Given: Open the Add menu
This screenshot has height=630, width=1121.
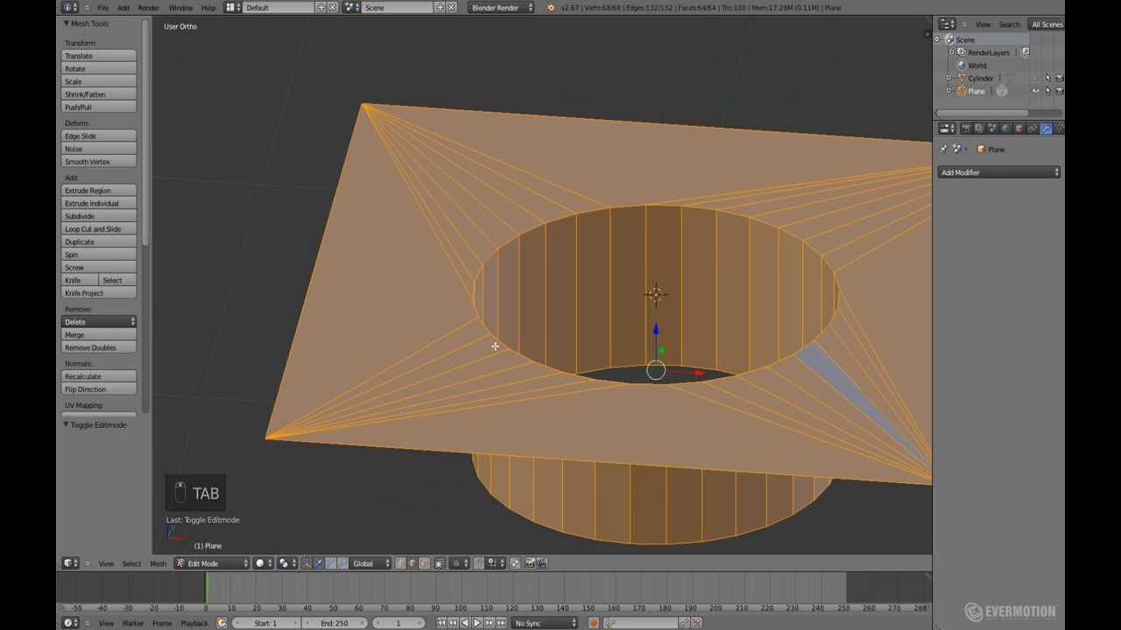Looking at the screenshot, I should 123,8.
